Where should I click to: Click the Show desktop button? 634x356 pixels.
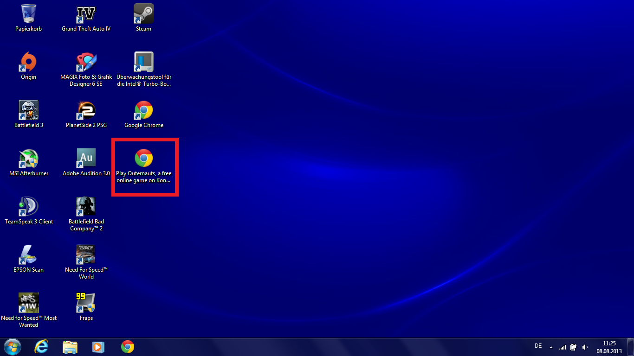pyautogui.click(x=630, y=347)
